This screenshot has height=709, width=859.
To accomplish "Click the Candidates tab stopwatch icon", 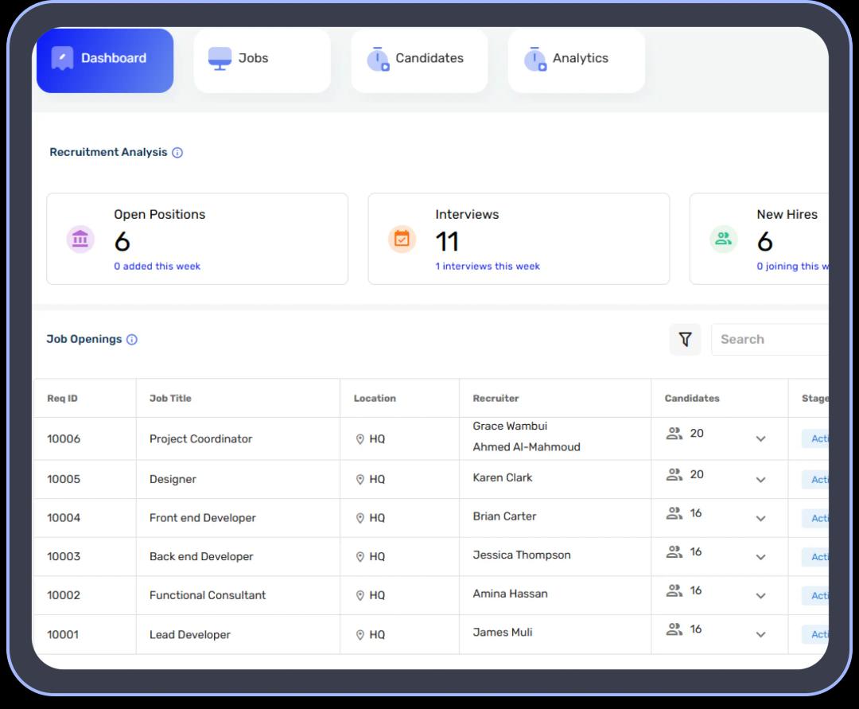I will 378,59.
